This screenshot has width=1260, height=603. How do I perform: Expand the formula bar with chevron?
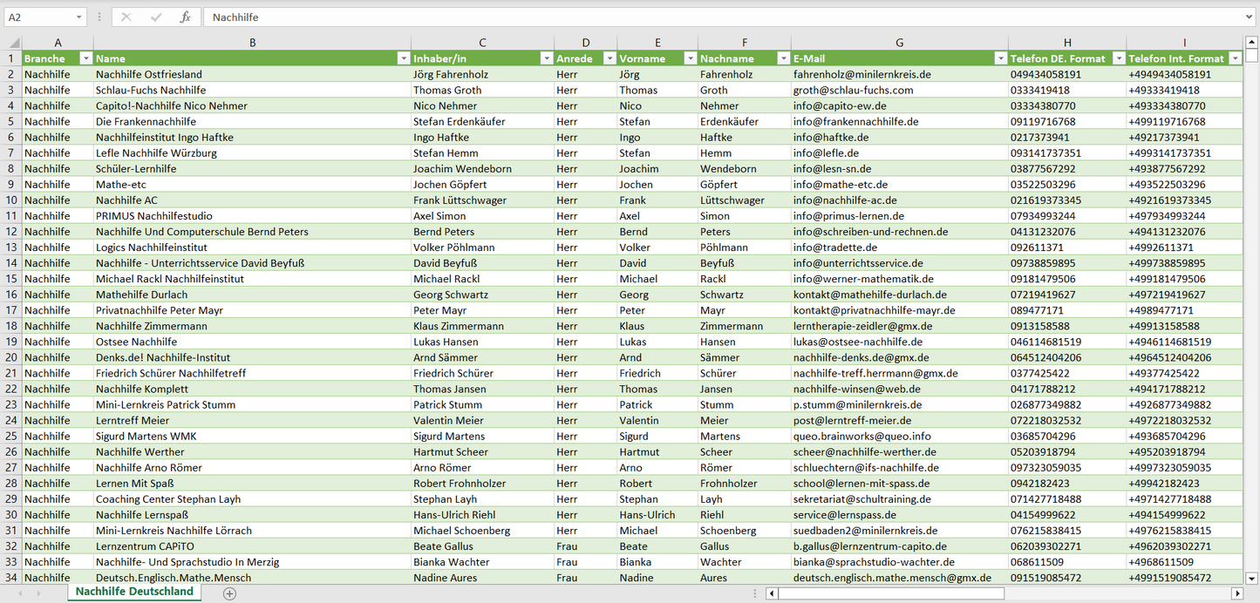click(1250, 17)
